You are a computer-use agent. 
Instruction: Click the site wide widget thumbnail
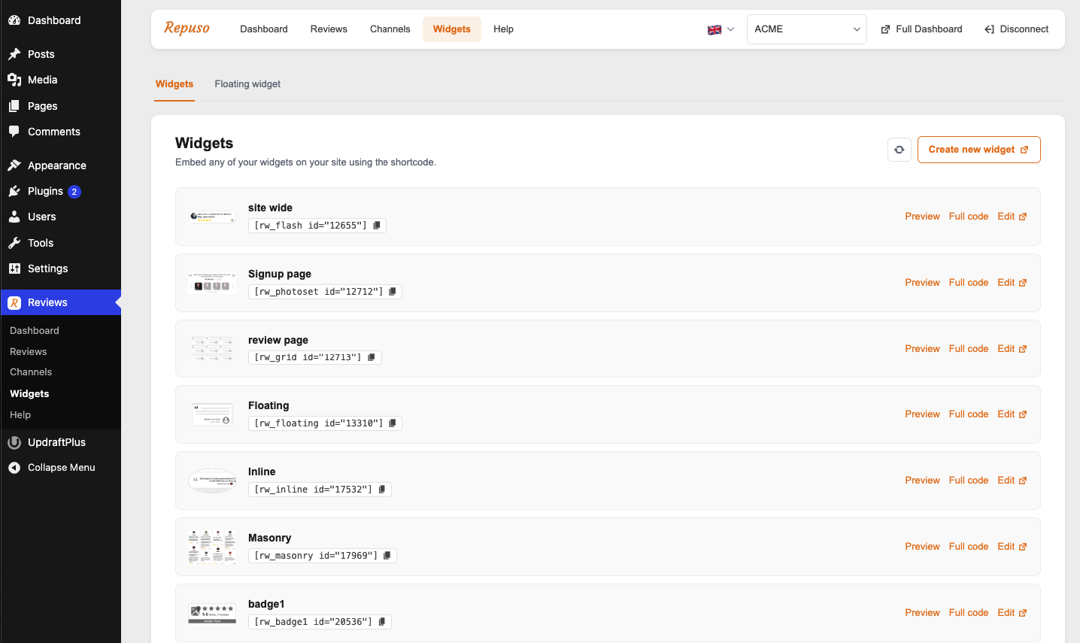point(212,217)
